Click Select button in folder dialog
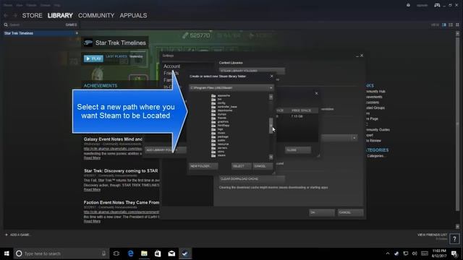Screen dimensions: 463x260 [x=242, y=166]
